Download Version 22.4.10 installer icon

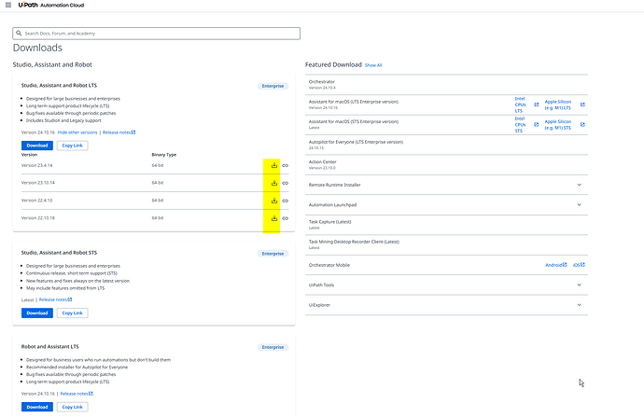[274, 201]
